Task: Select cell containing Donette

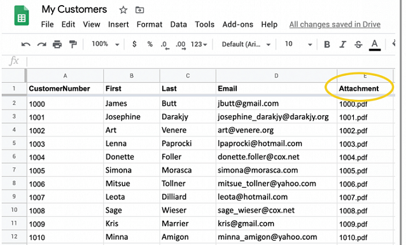Action: pyautogui.click(x=132, y=157)
